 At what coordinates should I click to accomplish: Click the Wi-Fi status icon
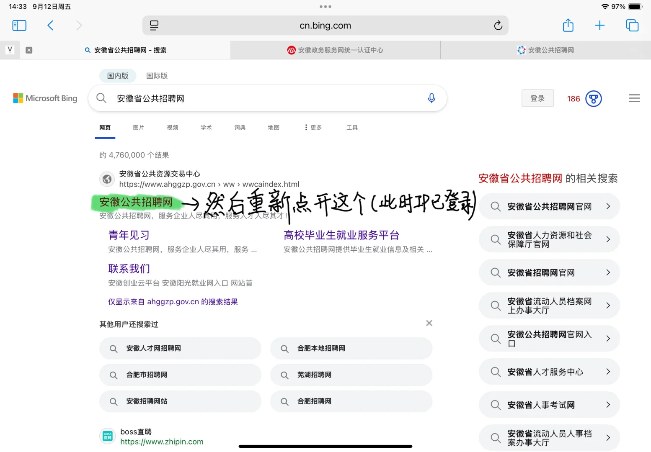605,7
